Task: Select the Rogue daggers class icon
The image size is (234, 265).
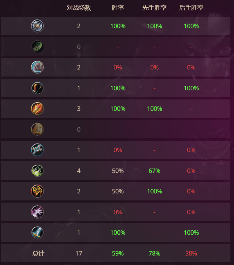Action: click(37, 170)
